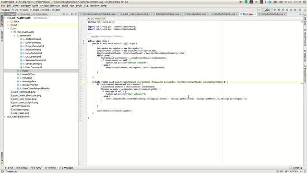
Task: Switch to MessageBox.java tab
Action: click(196, 14)
